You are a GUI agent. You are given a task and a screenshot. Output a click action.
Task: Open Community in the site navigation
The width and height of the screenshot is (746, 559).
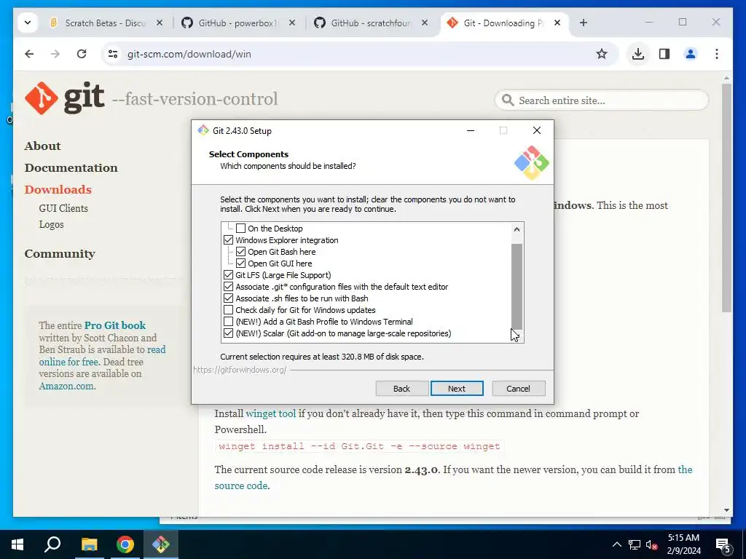click(60, 254)
